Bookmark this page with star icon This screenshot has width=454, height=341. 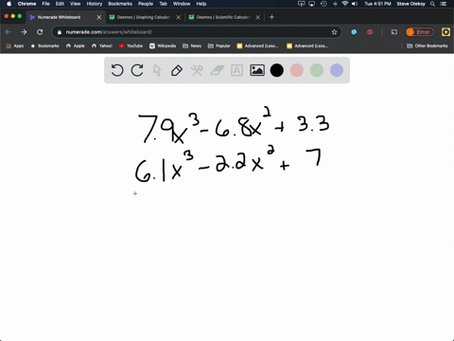coord(334,32)
